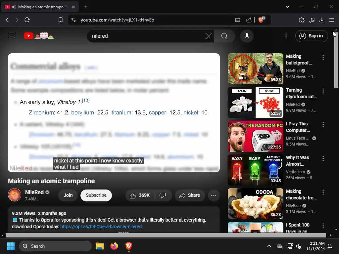339x254 pixels.
Task: Open the LED Why It Was Almost thumbnail
Action: 256,170
